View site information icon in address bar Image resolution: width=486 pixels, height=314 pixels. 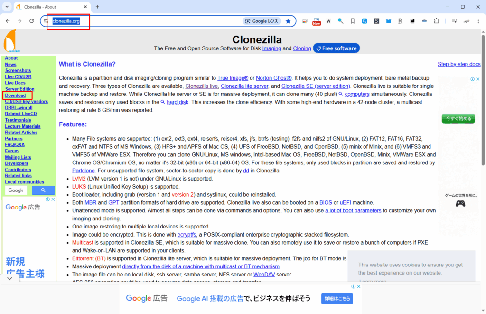46,21
